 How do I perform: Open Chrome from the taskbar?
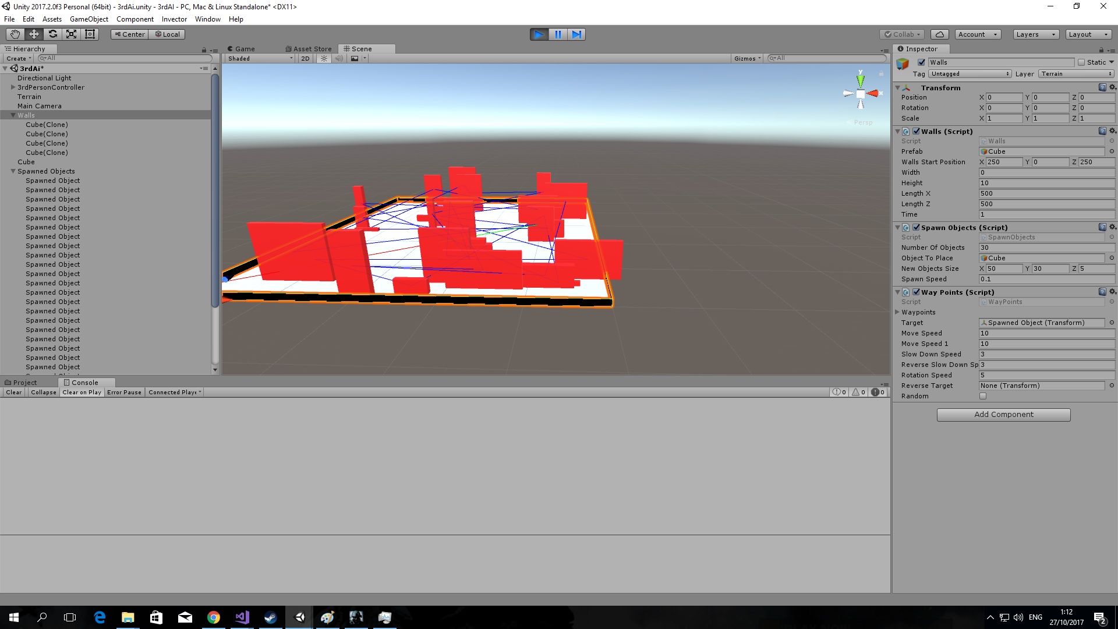click(x=214, y=617)
